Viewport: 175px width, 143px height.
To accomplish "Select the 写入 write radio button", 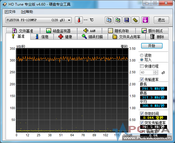I will [142, 60].
